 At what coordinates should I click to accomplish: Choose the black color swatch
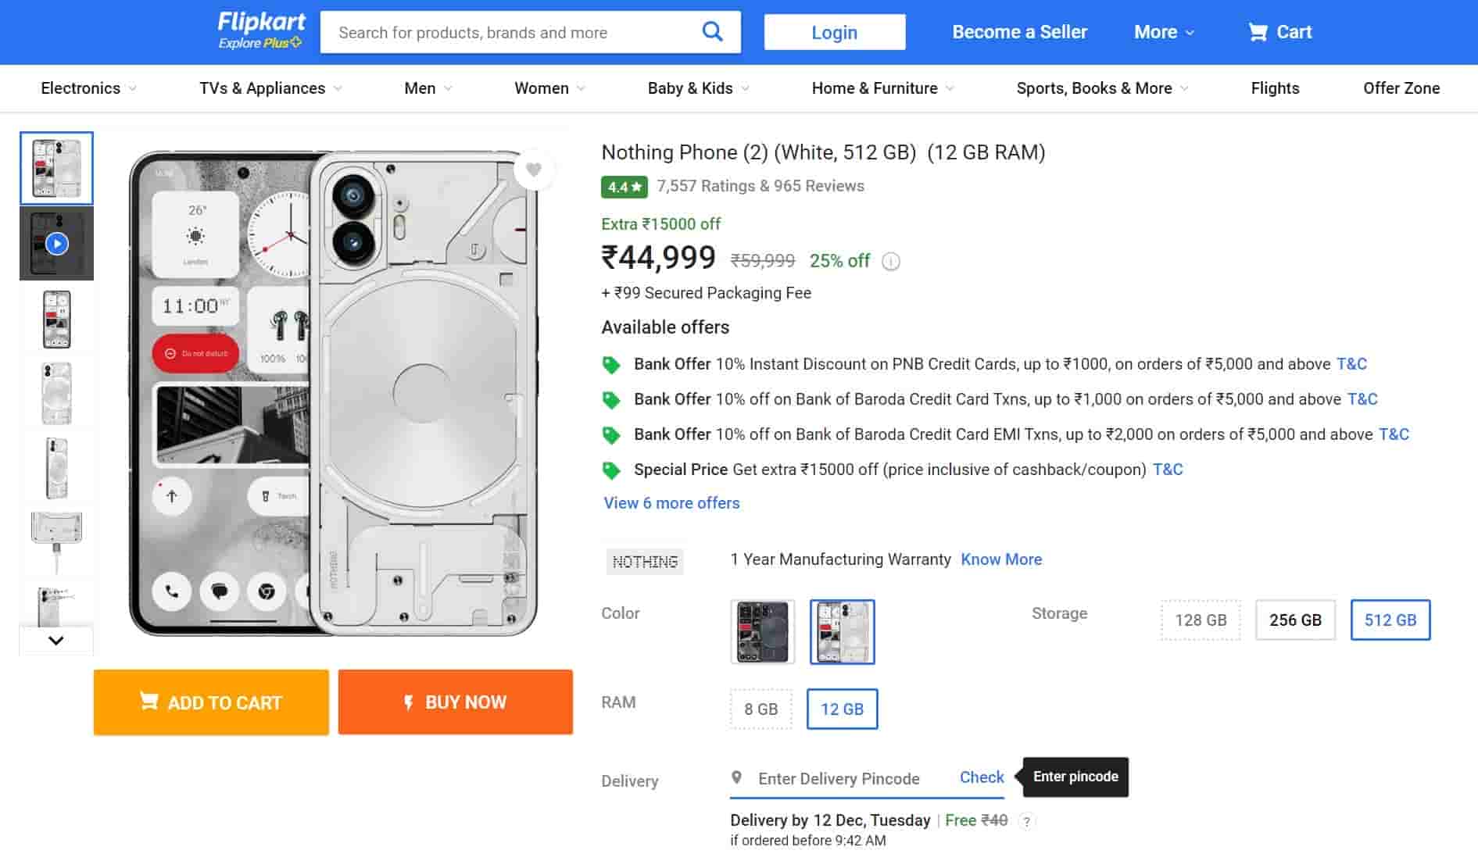tap(762, 632)
